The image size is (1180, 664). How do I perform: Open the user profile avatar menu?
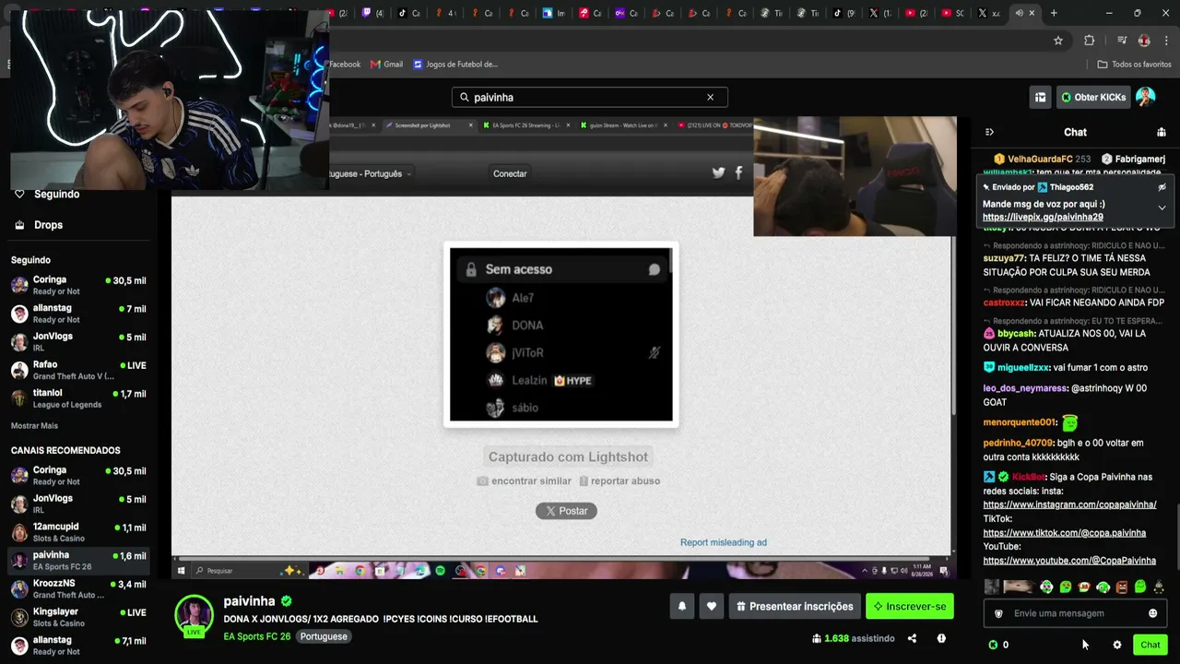point(1146,97)
